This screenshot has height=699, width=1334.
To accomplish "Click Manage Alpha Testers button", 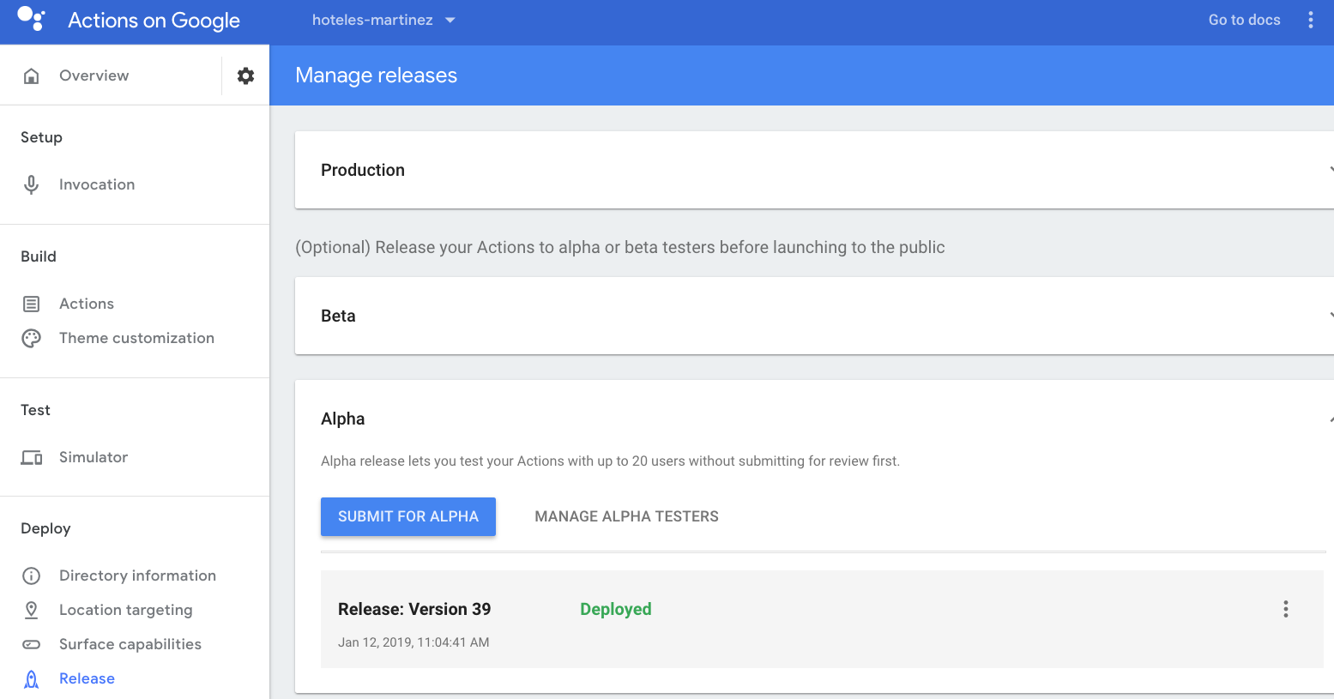I will coord(626,516).
